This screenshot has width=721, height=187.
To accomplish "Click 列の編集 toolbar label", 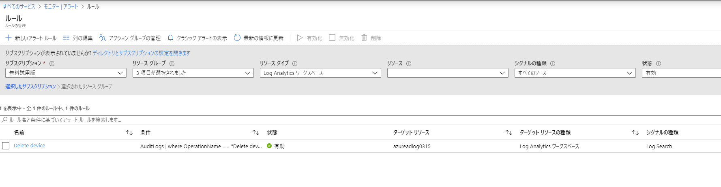I will pos(83,38).
